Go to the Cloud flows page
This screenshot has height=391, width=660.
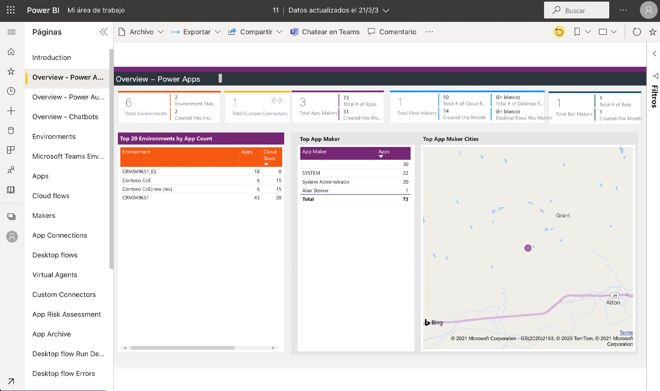[x=51, y=196]
